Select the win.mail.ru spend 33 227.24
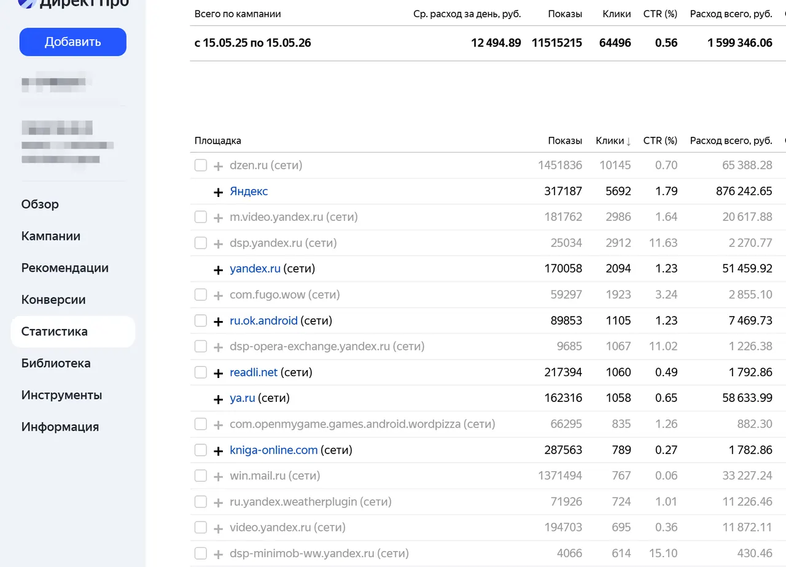Viewport: 786px width, 567px height. click(x=747, y=476)
